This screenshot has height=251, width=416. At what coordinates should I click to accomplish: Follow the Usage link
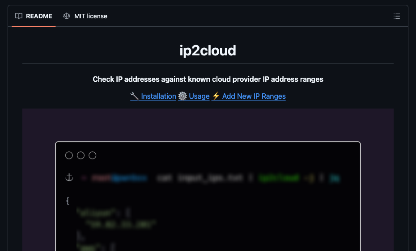click(x=199, y=96)
